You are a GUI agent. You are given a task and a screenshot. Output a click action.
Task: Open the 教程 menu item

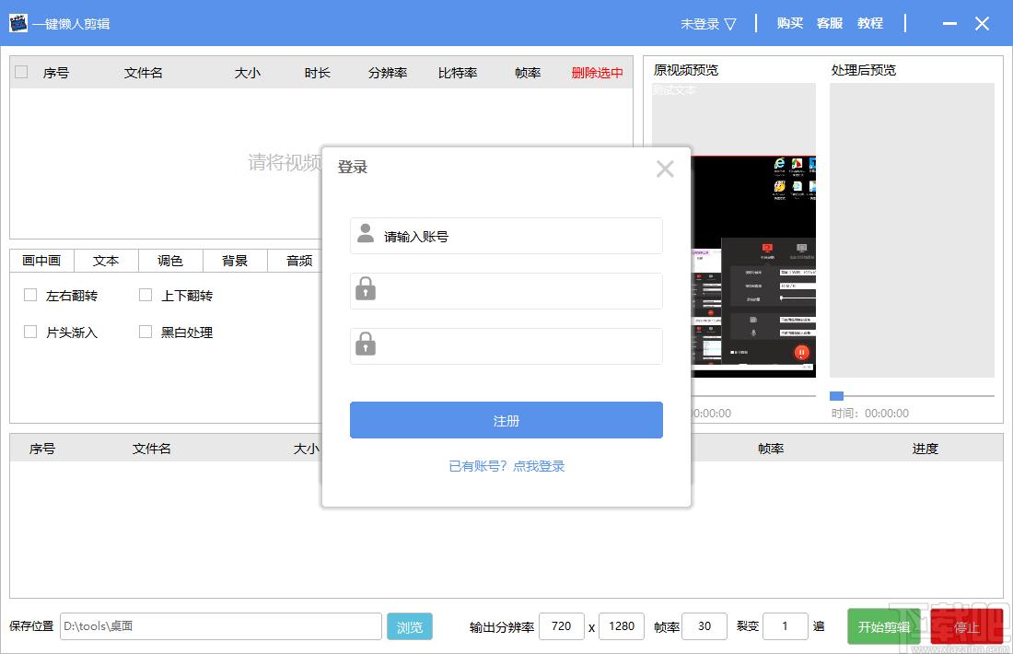869,23
